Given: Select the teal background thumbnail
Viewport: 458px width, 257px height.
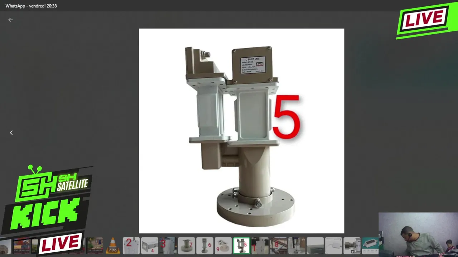Looking at the screenshot, I should point(370,246).
